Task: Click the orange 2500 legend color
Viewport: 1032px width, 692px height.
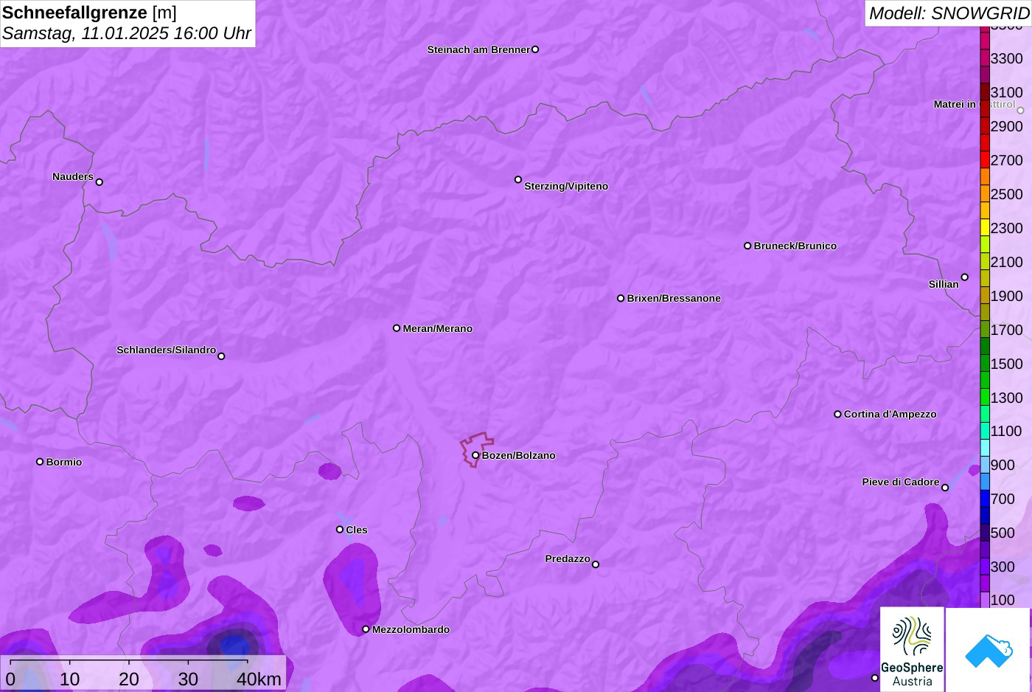Action: tap(985, 194)
